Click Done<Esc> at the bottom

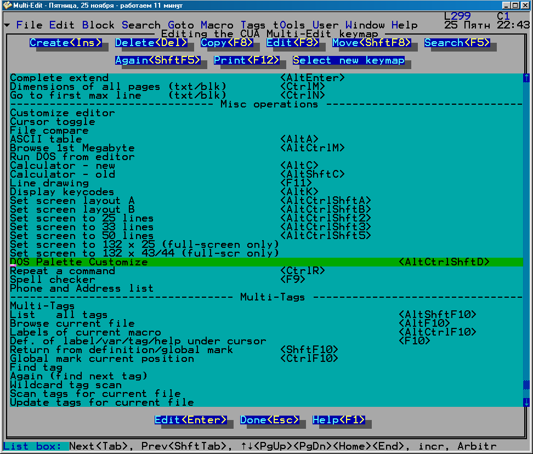[x=270, y=420]
